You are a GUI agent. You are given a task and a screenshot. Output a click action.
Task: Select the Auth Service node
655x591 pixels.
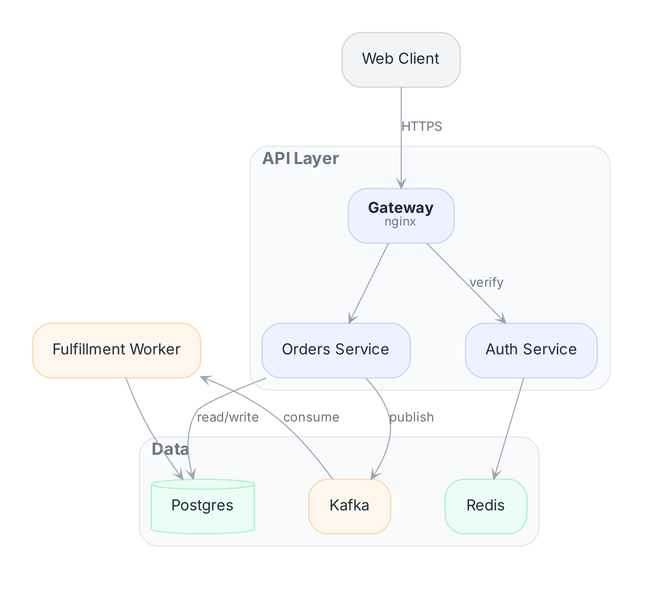(x=531, y=350)
